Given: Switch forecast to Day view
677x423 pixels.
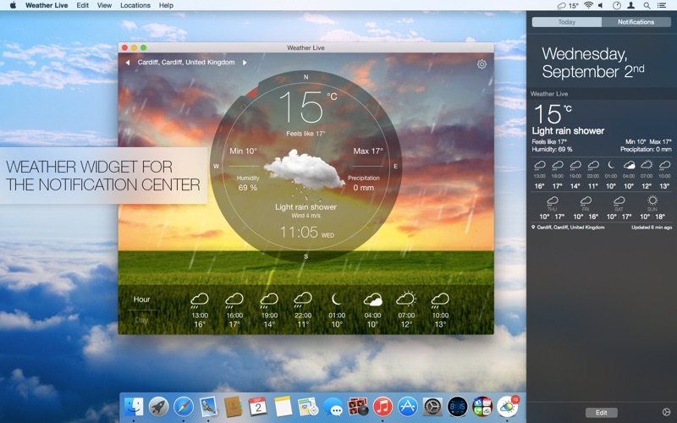Looking at the screenshot, I should click(x=141, y=320).
